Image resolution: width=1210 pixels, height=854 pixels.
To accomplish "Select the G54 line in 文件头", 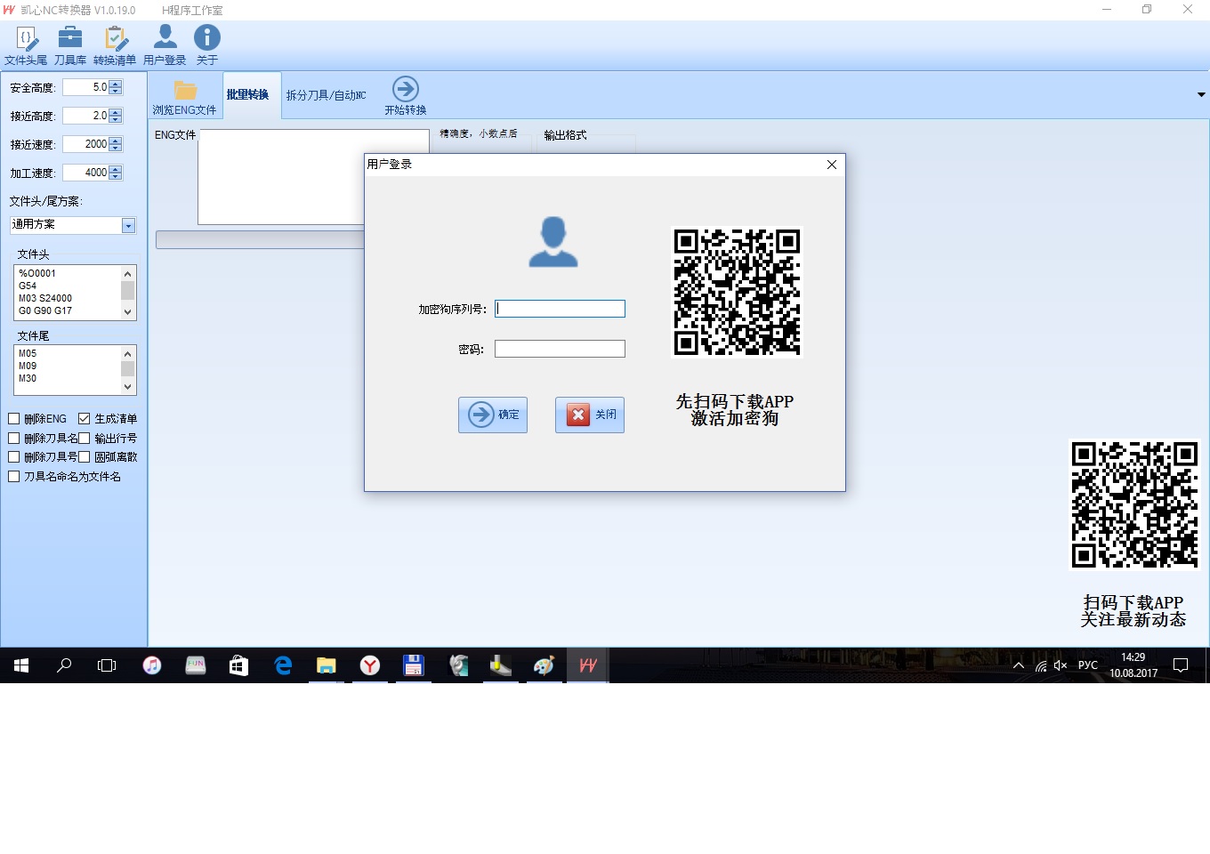I will point(28,286).
